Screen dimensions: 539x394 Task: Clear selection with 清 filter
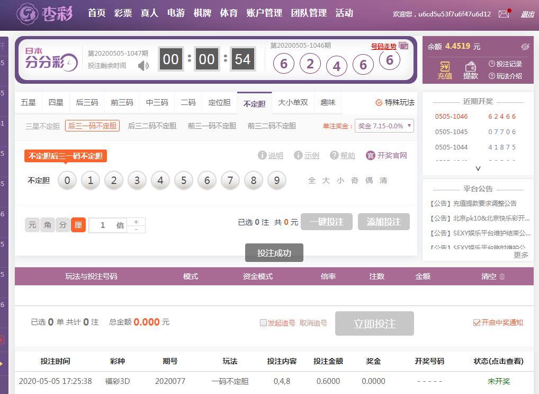[383, 180]
